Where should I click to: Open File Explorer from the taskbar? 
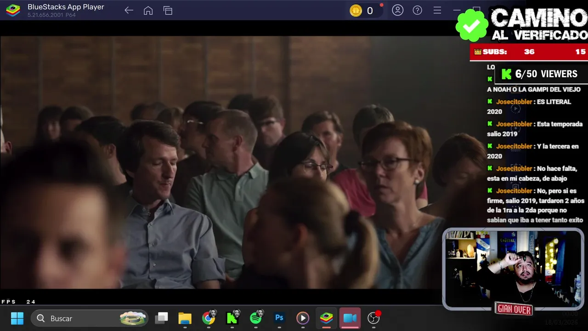point(185,318)
